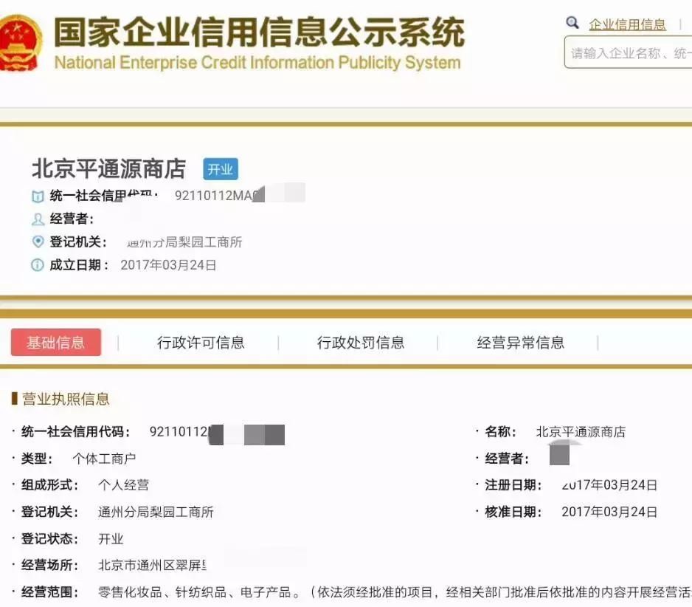The width and height of the screenshot is (692, 607).
Task: Click the national emblem logo
Action: coord(19,43)
